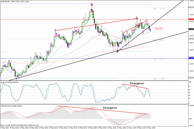194x129 pixels.
Task: Select the circled marker at the chart's highest peak
Action: (92, 5)
